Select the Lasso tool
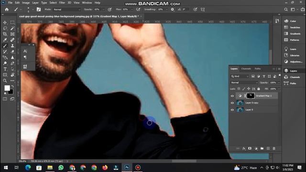This screenshot has height=172, width=306. pos(5,29)
